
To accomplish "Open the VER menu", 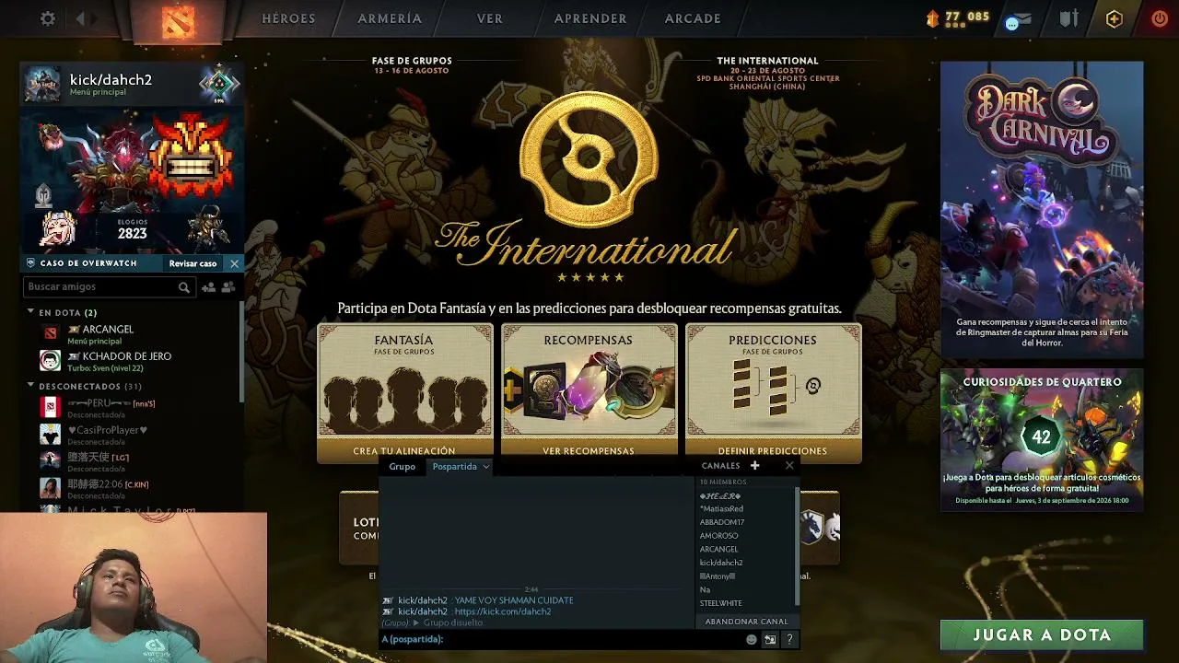I will pyautogui.click(x=490, y=18).
